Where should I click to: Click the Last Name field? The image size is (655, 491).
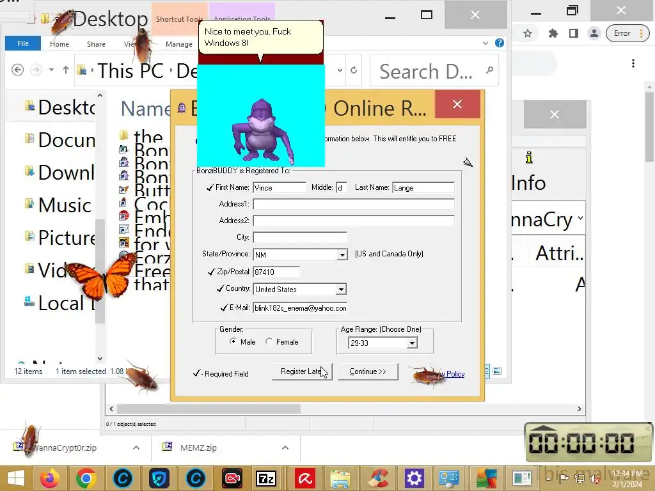423,187
